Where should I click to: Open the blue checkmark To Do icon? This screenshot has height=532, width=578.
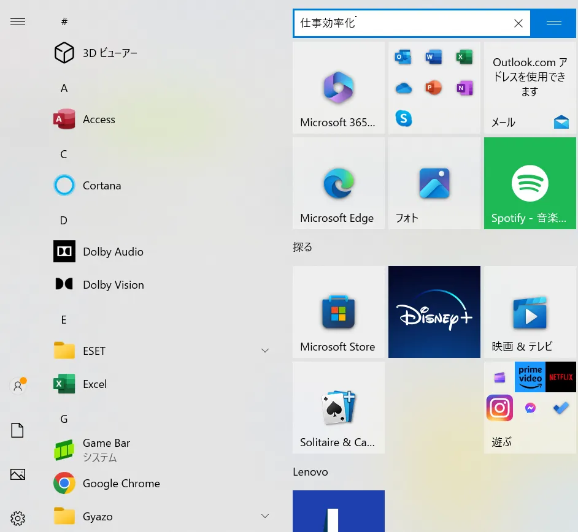point(561,408)
